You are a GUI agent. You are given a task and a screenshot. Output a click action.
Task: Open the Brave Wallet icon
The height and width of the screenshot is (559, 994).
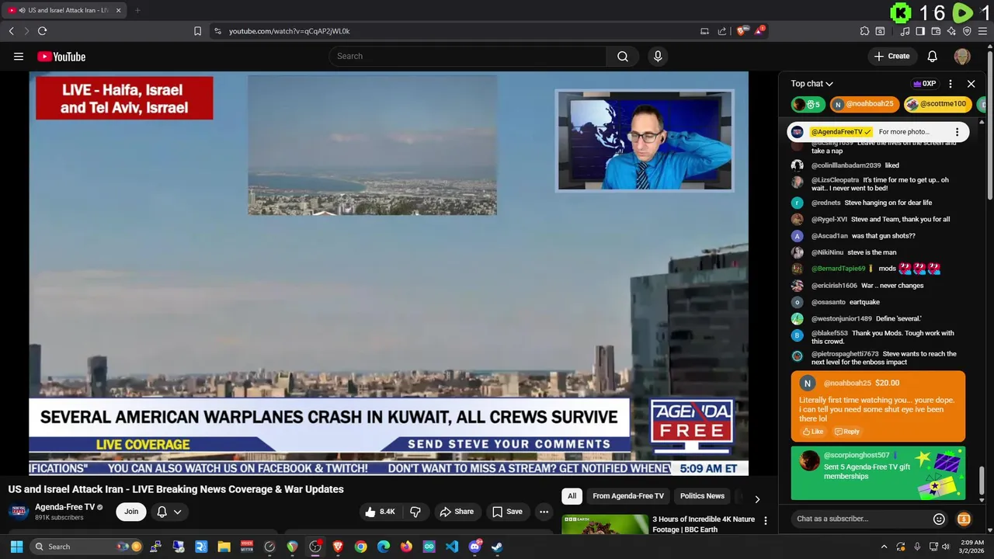point(936,31)
